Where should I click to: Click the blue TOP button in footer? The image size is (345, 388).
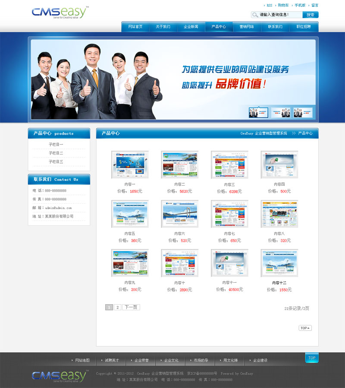(312, 358)
